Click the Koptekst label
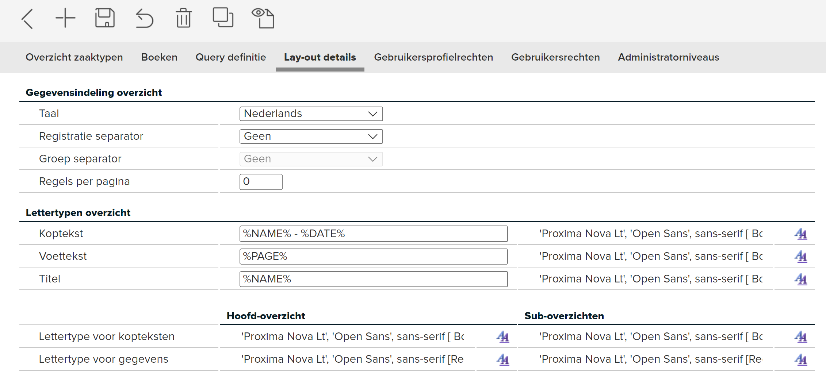Screen dimensions: 826x389 [61, 234]
